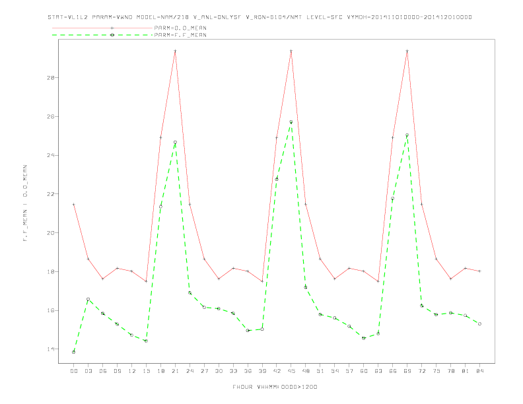Click the green F_MEAN circle point at hour 15
This screenshot has height=404, width=523.
(146, 341)
